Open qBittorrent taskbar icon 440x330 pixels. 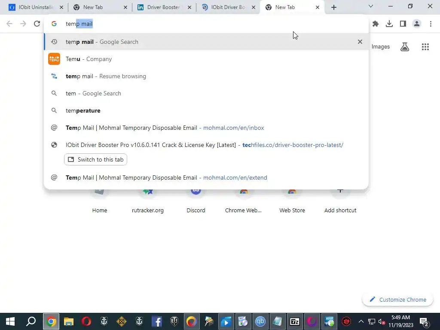point(260,321)
